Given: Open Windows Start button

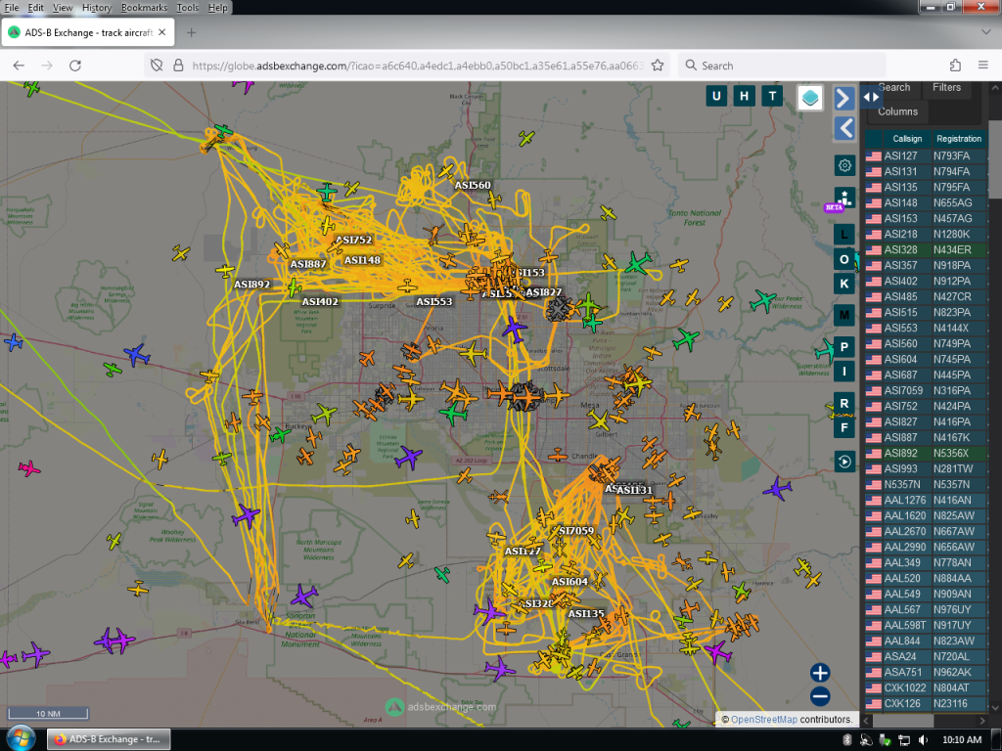Looking at the screenshot, I should 21,739.
